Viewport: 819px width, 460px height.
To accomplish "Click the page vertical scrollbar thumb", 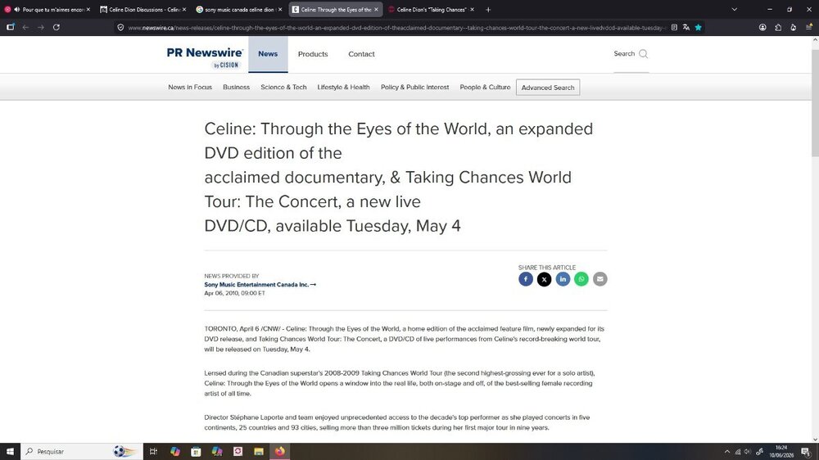I will pyautogui.click(x=815, y=103).
